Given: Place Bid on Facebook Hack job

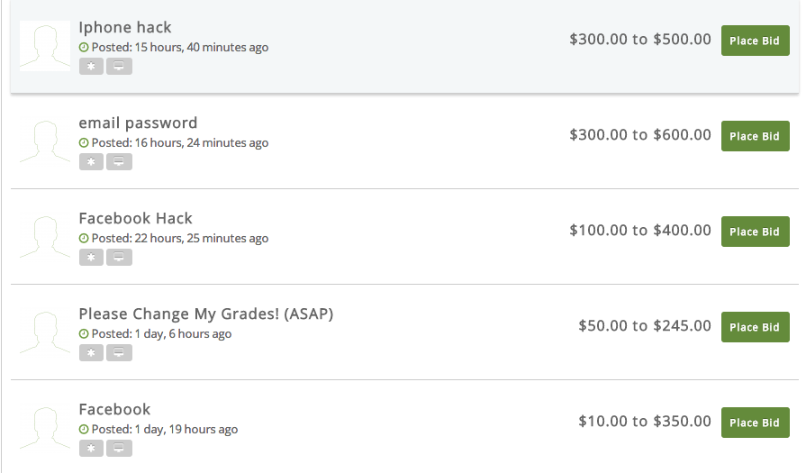Looking at the screenshot, I should click(755, 232).
